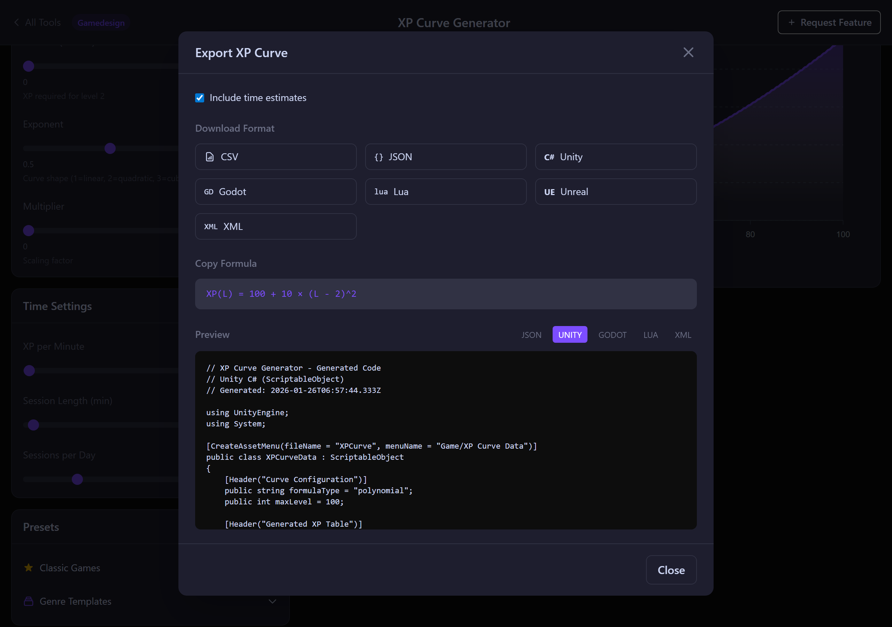Select the GD Godot export format
Viewport: 892px width, 627px height.
[x=276, y=192]
